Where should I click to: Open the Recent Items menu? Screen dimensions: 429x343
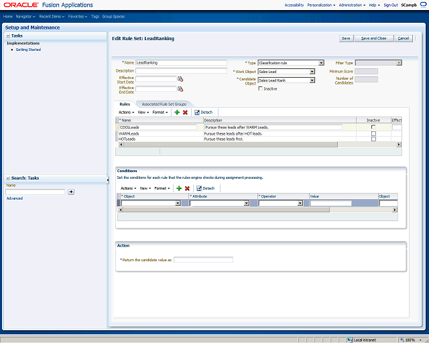click(x=52, y=16)
